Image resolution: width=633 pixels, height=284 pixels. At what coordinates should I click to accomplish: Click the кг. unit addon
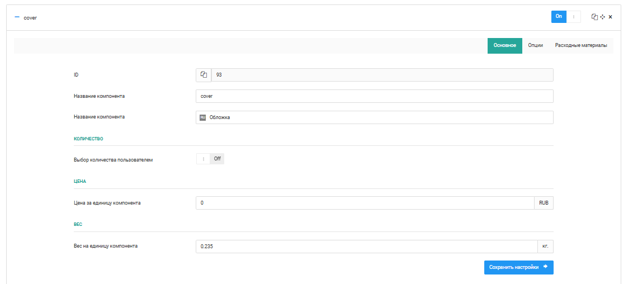pyautogui.click(x=545, y=247)
